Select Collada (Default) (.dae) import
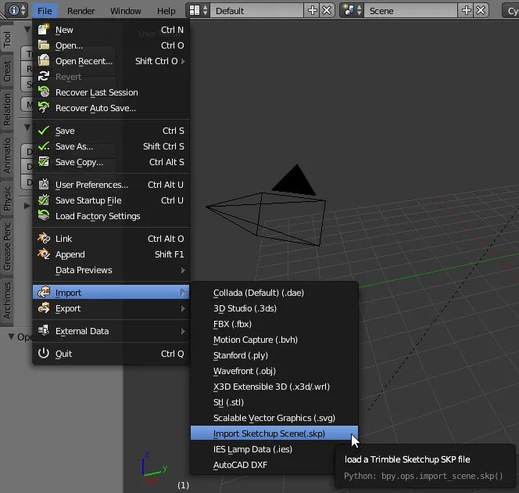519x493 pixels. tap(274, 293)
